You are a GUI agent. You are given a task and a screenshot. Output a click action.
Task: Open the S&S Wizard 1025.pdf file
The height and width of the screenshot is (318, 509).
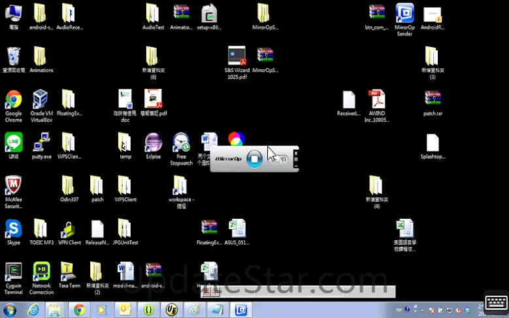pyautogui.click(x=237, y=63)
